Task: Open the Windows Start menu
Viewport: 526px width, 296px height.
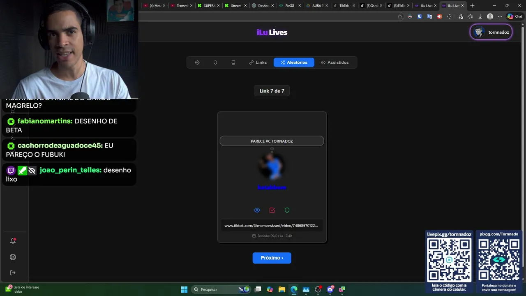Action: pyautogui.click(x=184, y=289)
